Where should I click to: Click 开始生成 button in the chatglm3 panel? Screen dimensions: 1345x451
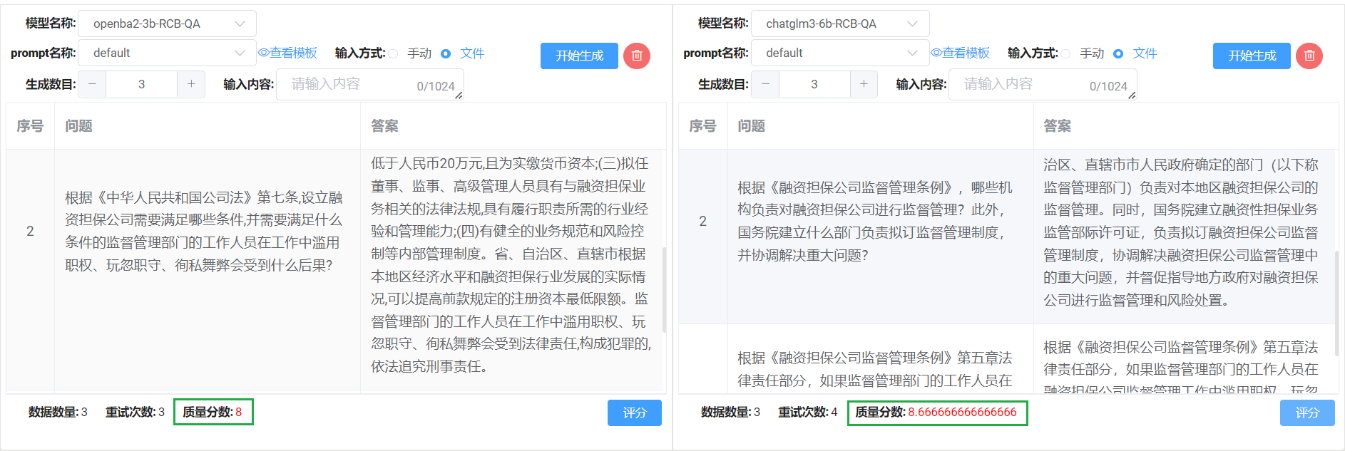pos(1252,56)
